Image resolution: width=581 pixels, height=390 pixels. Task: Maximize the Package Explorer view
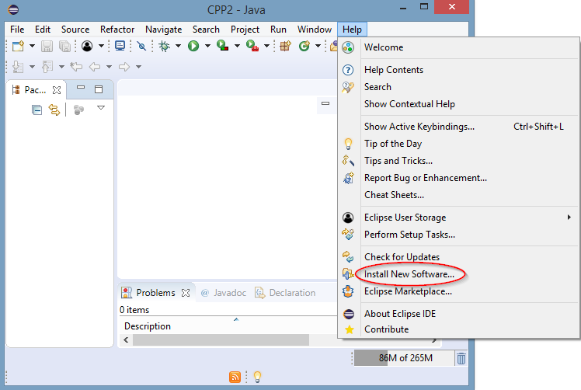(99, 89)
